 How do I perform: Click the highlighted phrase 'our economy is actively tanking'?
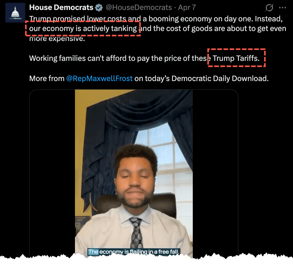tap(83, 29)
